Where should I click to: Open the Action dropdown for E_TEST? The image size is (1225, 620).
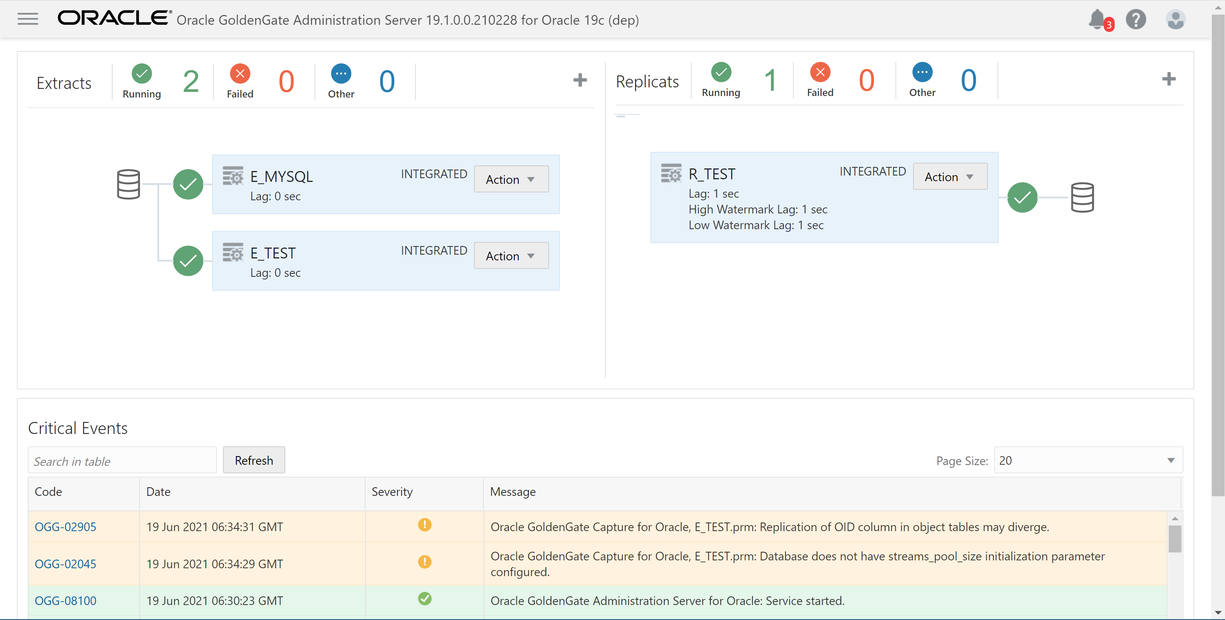pyautogui.click(x=511, y=255)
